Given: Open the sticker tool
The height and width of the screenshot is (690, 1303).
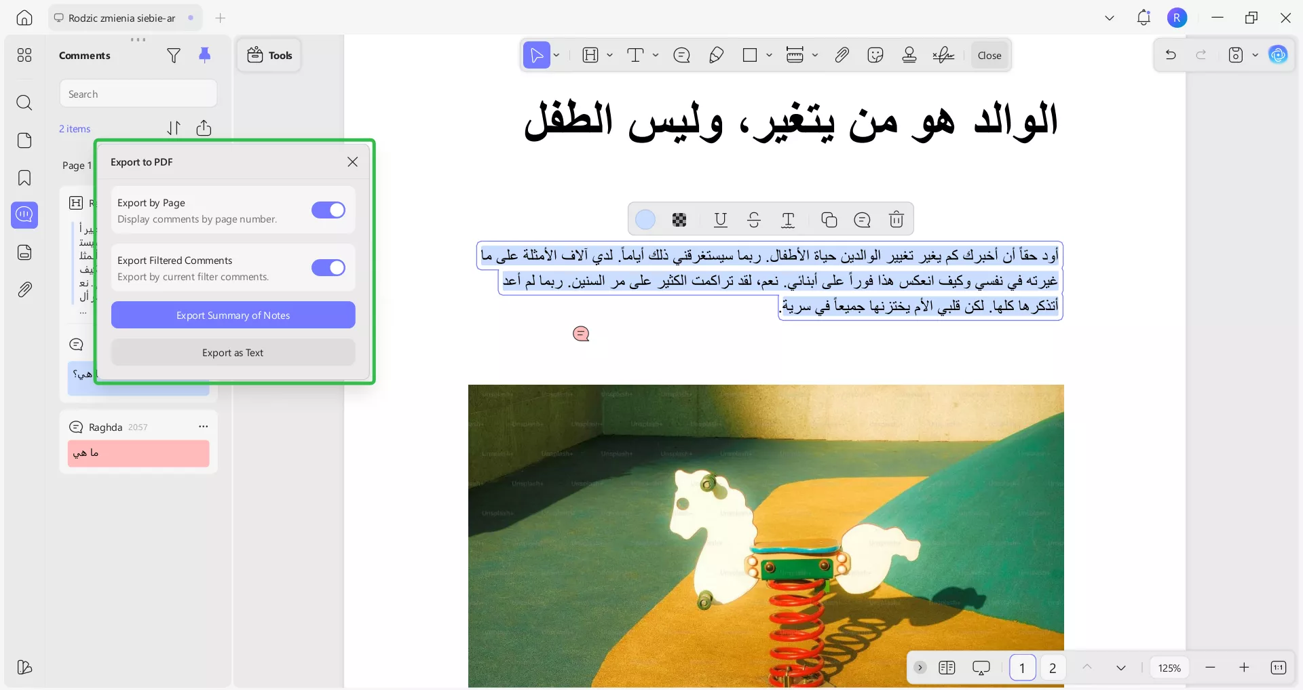Looking at the screenshot, I should pos(875,55).
